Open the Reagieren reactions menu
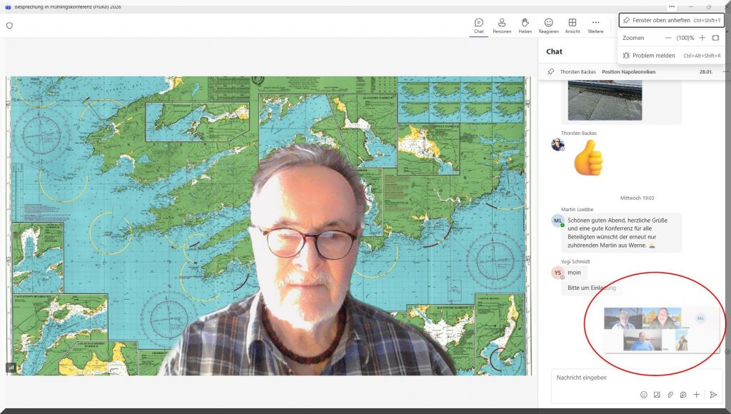Screen dimensions: 731x414 (548, 26)
